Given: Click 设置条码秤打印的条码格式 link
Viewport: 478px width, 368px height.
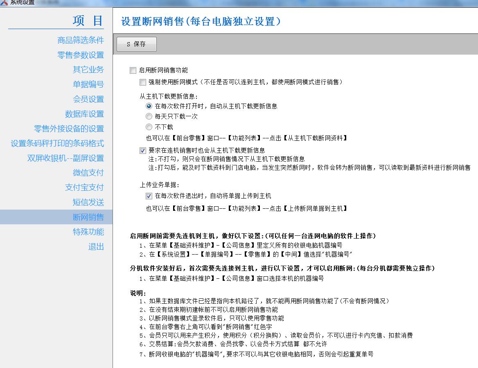Looking at the screenshot, I should pyautogui.click(x=57, y=143).
